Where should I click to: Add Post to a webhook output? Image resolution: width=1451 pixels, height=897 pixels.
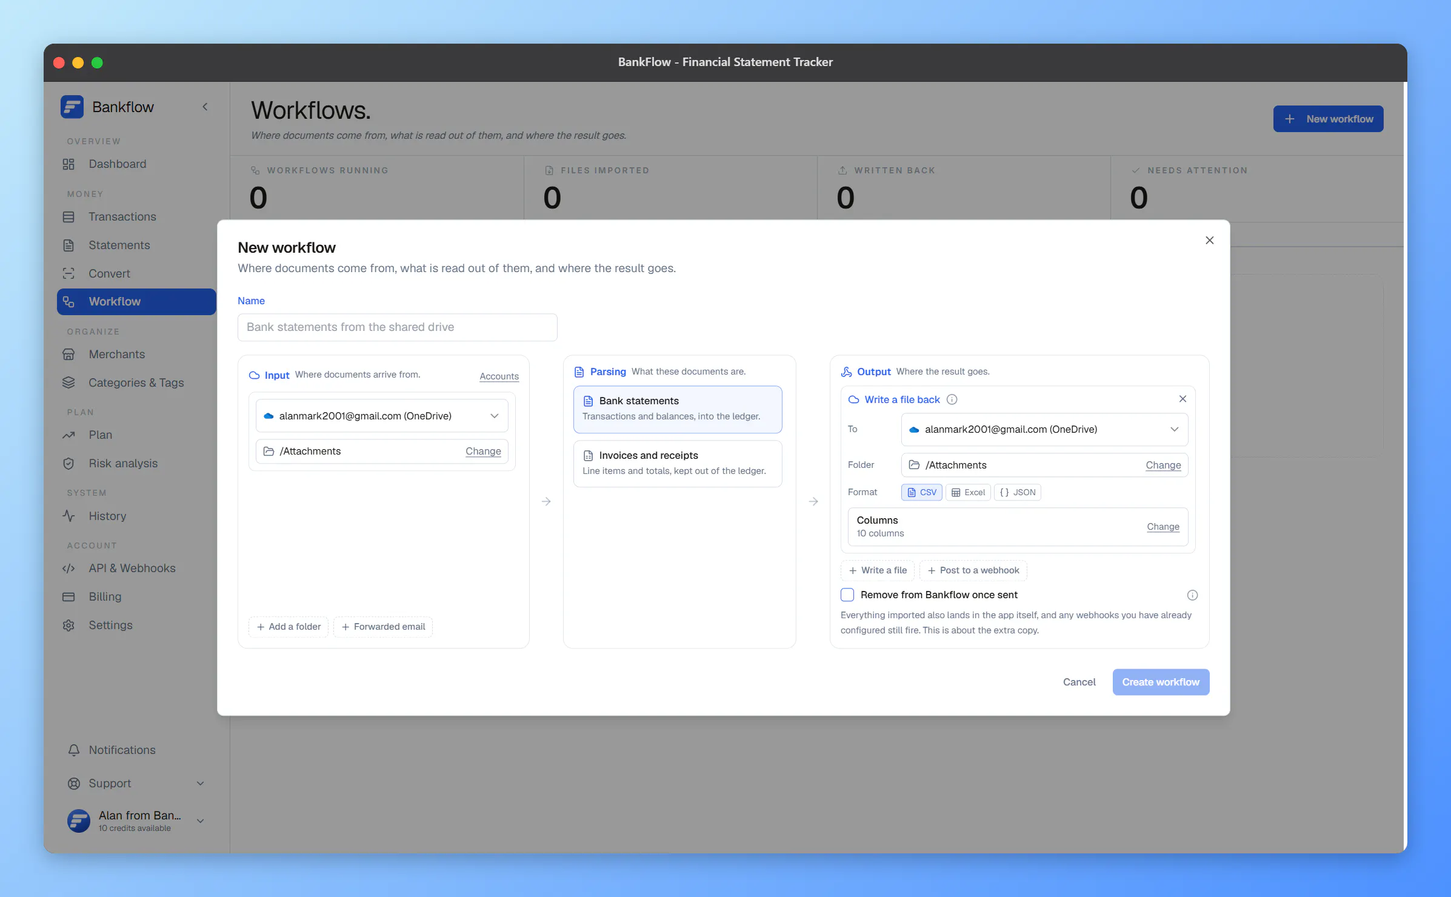point(973,570)
